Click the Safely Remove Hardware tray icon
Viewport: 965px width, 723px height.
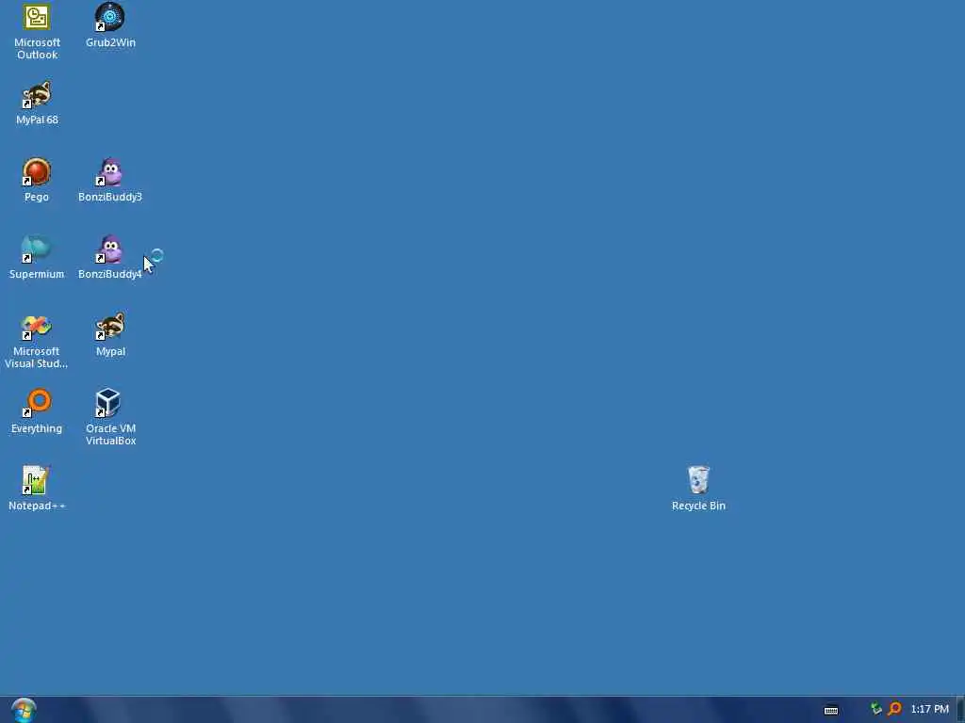coord(875,709)
